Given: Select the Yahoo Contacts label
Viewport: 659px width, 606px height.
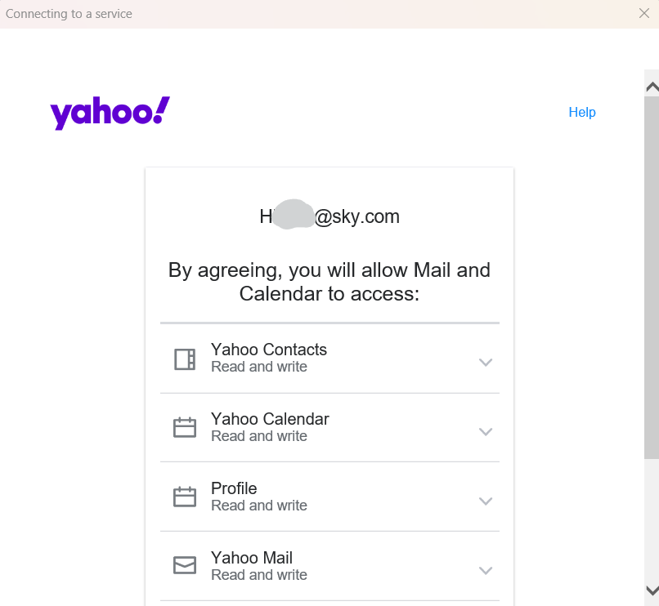Looking at the screenshot, I should tap(269, 350).
